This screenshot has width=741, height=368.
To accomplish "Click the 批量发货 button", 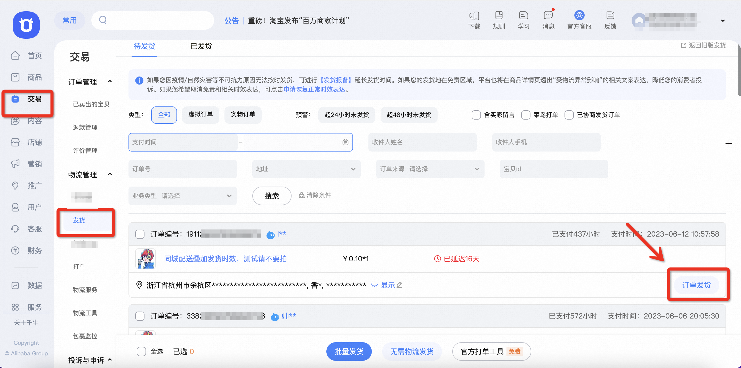I will pyautogui.click(x=349, y=351).
